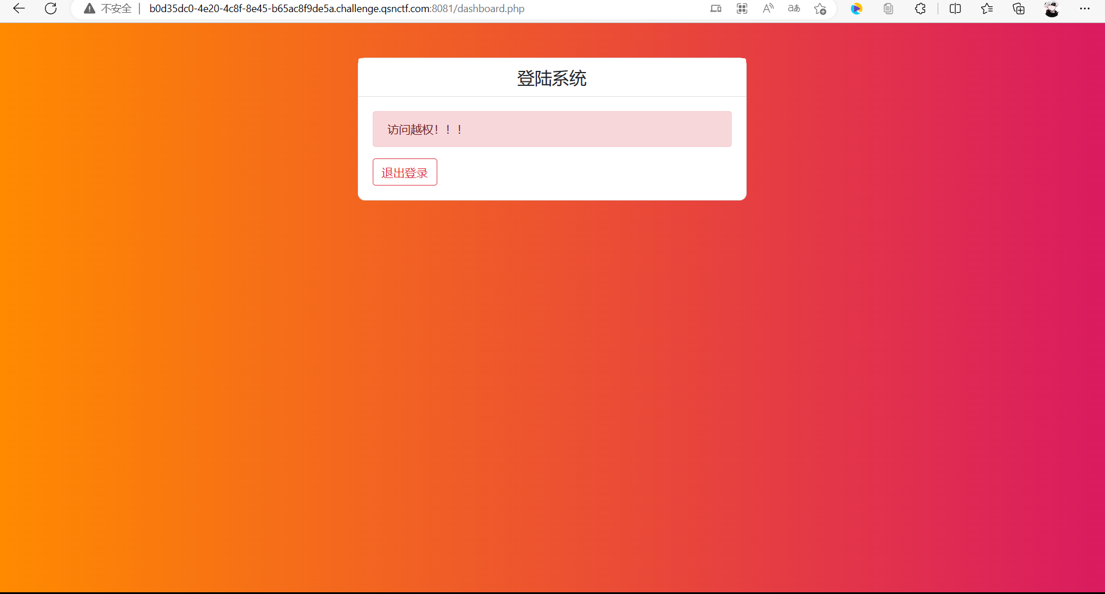Select the address bar URL
The image size is (1105, 594).
(336, 9)
